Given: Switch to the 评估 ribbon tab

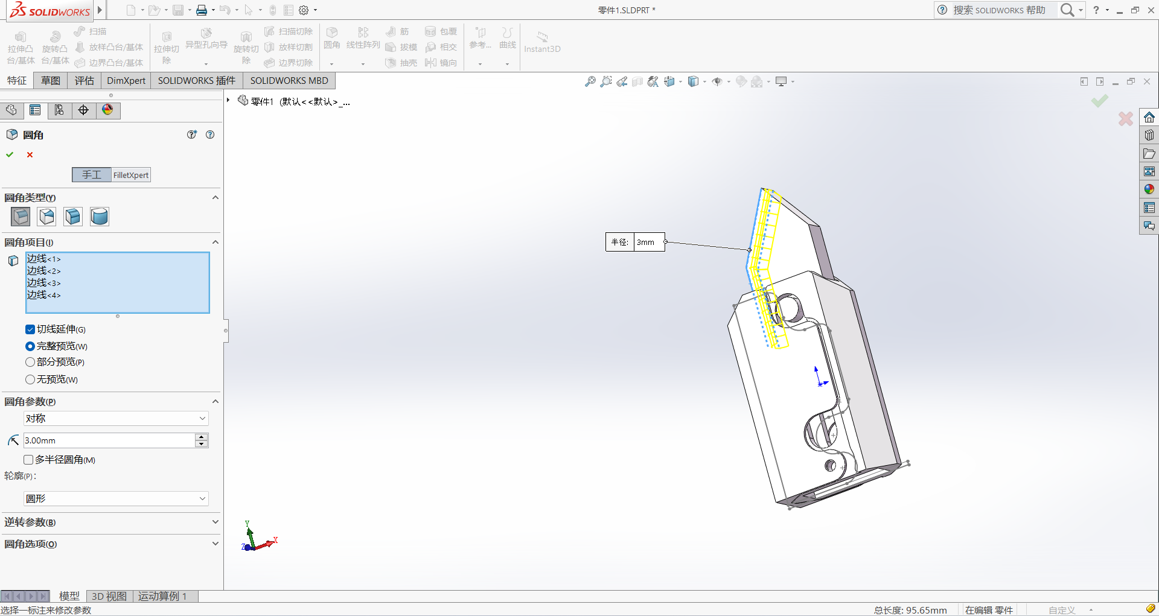Looking at the screenshot, I should (x=85, y=81).
